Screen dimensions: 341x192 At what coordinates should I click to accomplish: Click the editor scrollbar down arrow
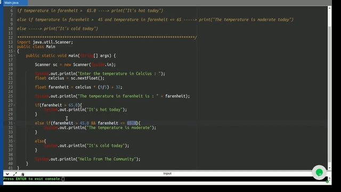[x=329, y=168]
